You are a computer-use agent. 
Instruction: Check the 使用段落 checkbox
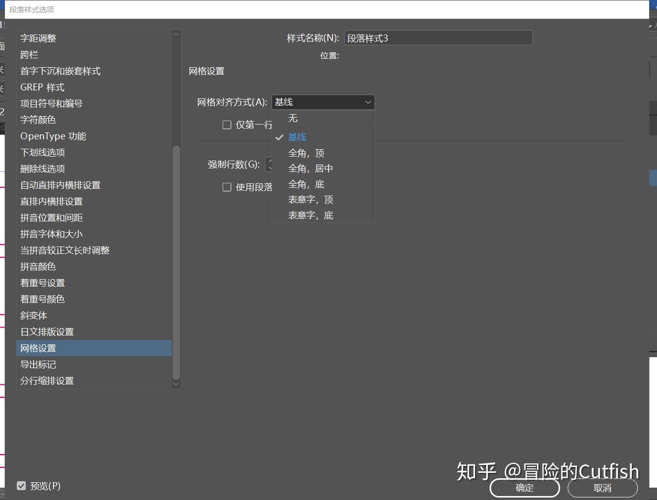tap(227, 187)
